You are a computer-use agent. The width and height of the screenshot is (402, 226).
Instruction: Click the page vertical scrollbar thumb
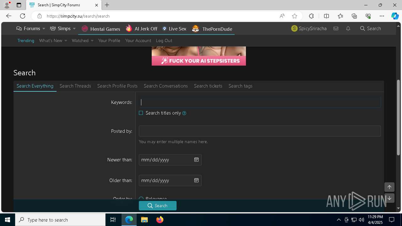pyautogui.click(x=399, y=117)
